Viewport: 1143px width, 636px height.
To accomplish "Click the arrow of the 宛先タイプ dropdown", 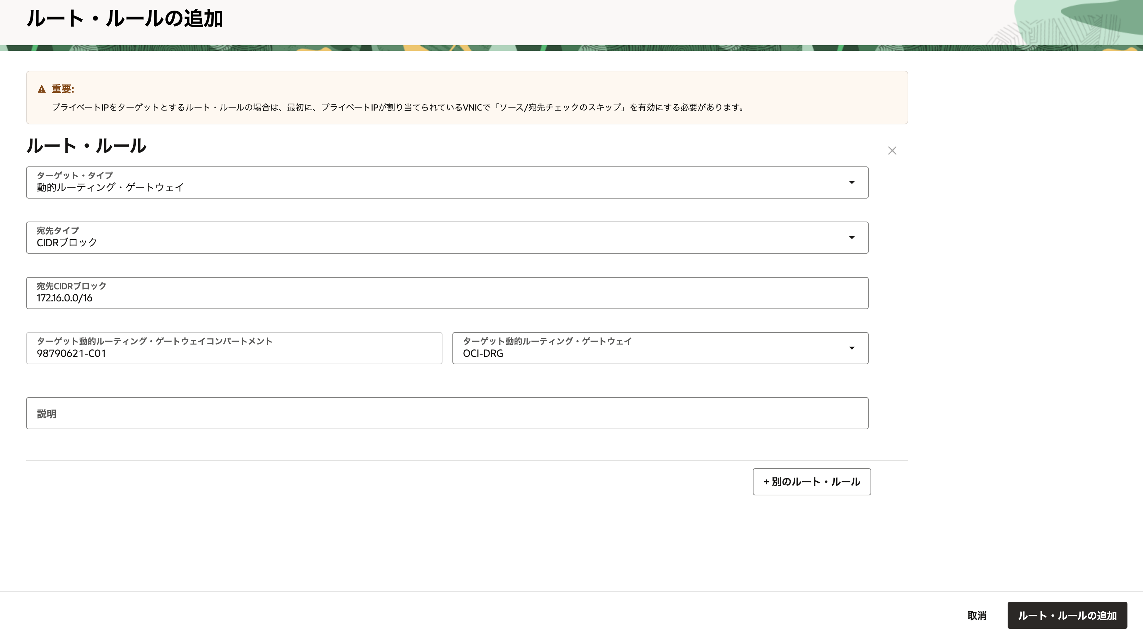I will [x=851, y=238].
